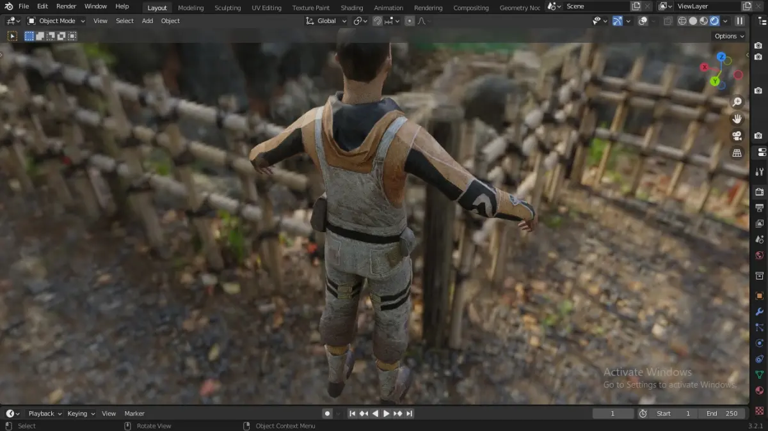This screenshot has height=431, width=768.
Task: Open the Collection properties tab (box icon)
Action: click(760, 276)
